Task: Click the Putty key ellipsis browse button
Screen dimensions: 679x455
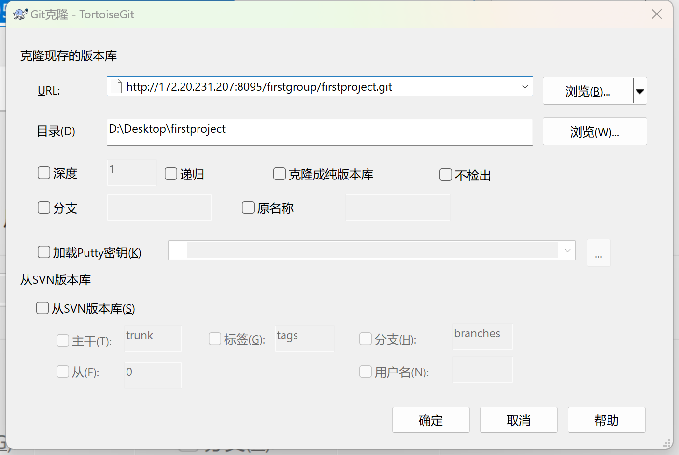Action: point(599,253)
